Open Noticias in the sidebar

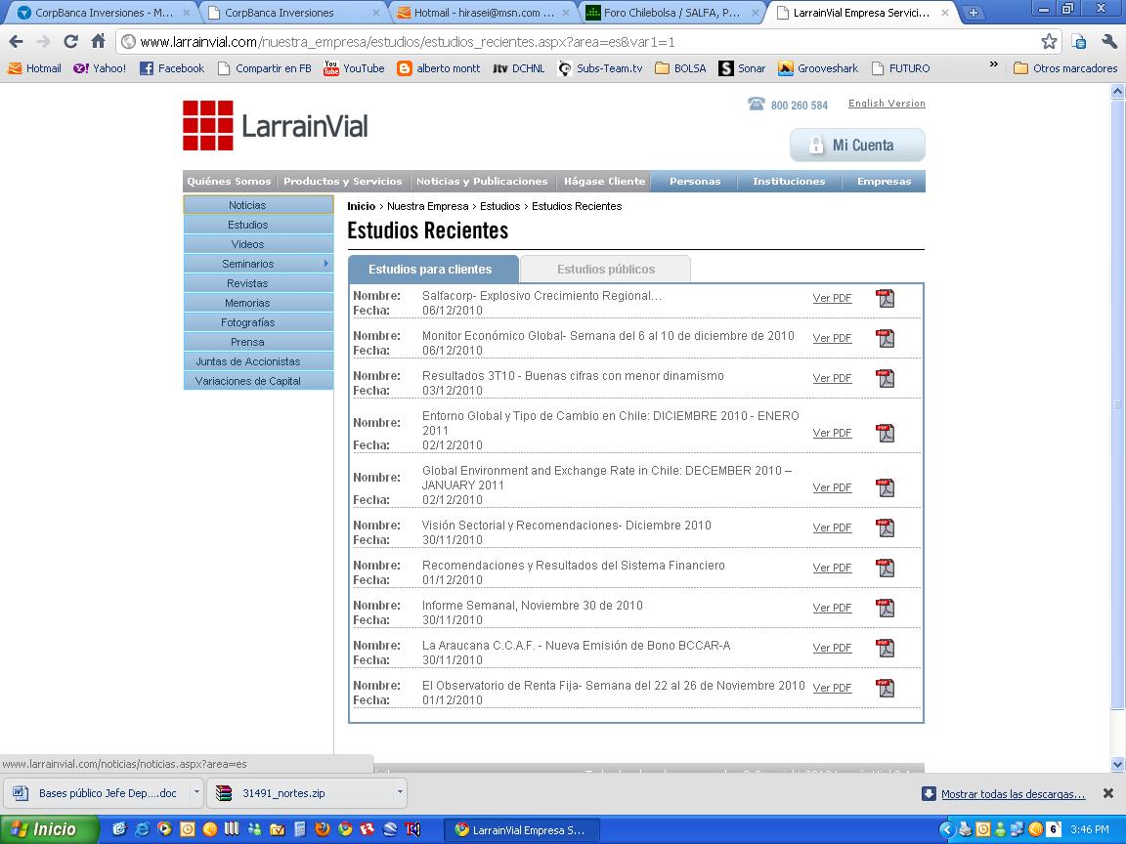[258, 204]
